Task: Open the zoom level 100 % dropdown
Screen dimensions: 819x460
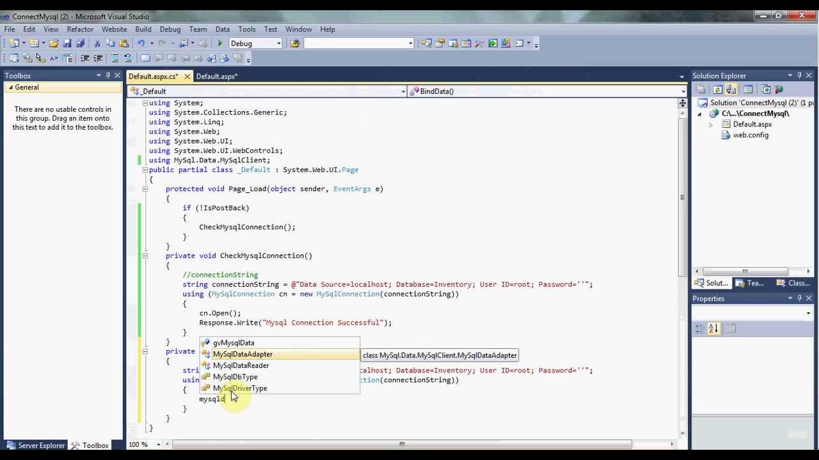Action: pos(159,445)
